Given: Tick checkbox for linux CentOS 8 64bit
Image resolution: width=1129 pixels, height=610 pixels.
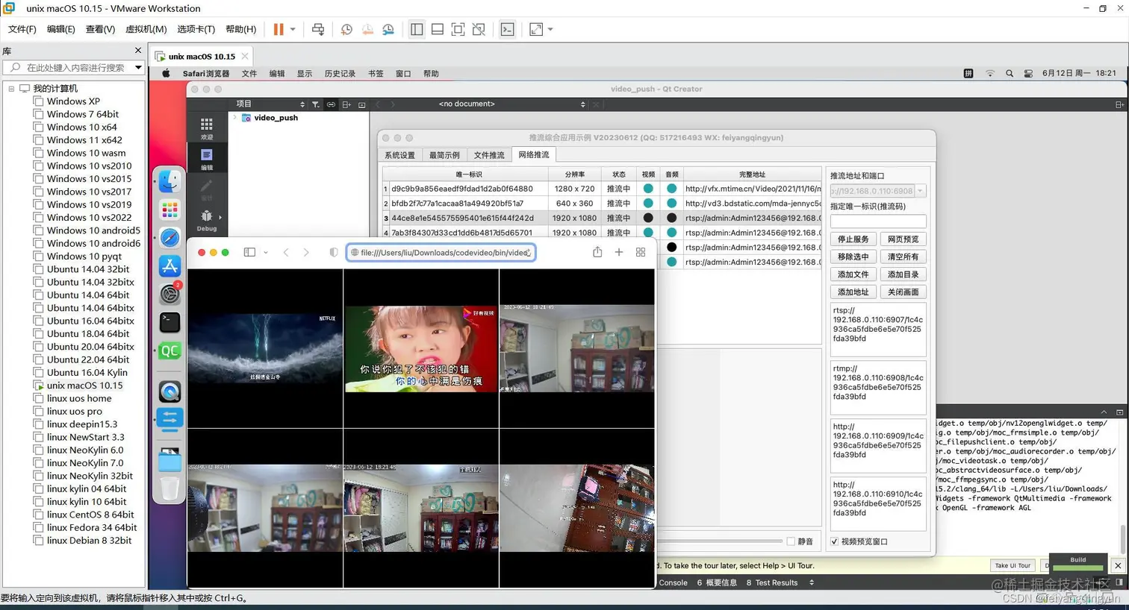Looking at the screenshot, I should pos(38,515).
